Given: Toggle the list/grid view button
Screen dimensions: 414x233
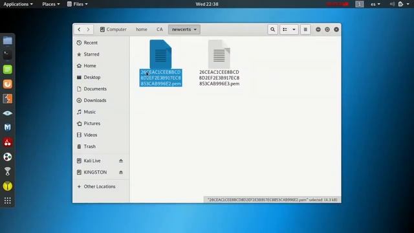Looking at the screenshot, I should 285,29.
